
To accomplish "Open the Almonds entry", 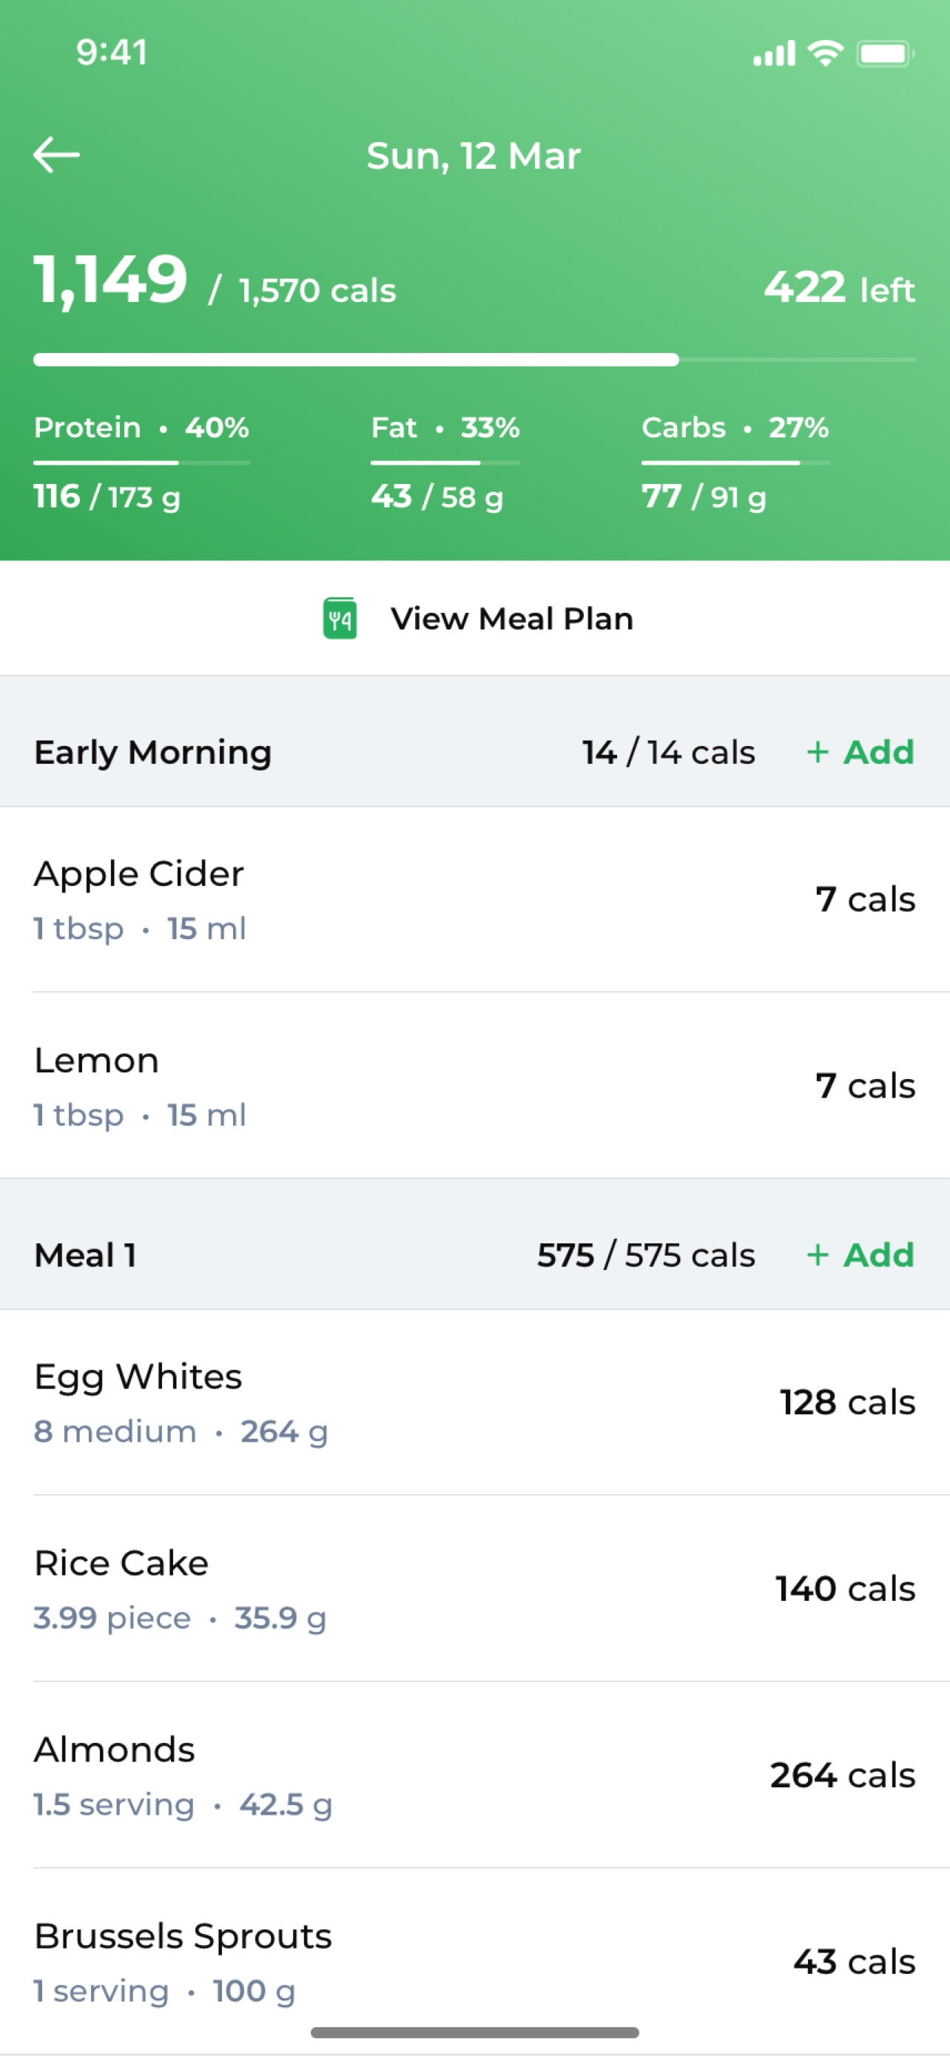I will point(474,1775).
